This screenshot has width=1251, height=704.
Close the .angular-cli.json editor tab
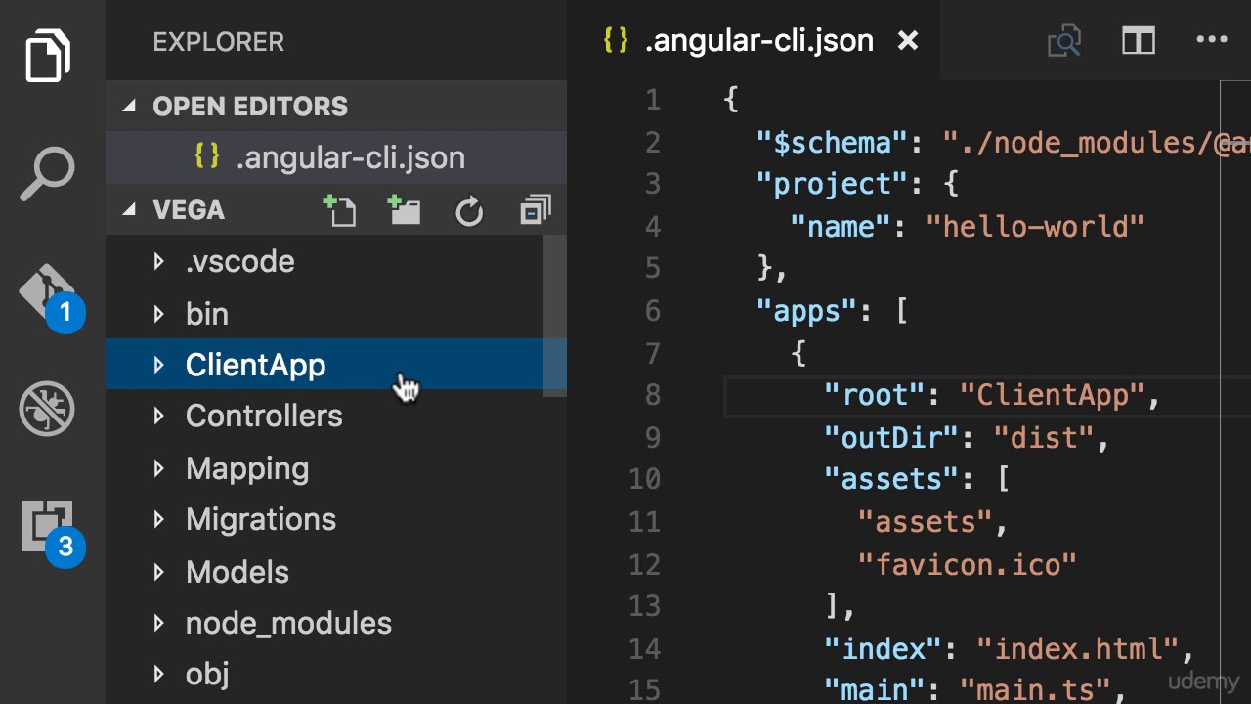point(908,41)
